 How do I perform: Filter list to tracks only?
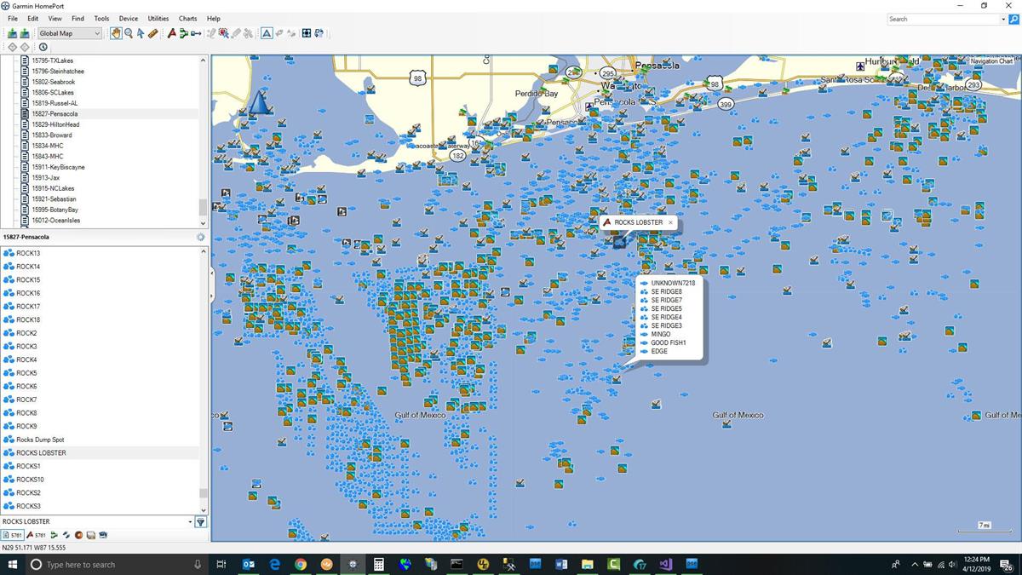66,535
